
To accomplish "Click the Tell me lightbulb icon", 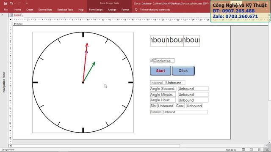I will (x=136, y=10).
